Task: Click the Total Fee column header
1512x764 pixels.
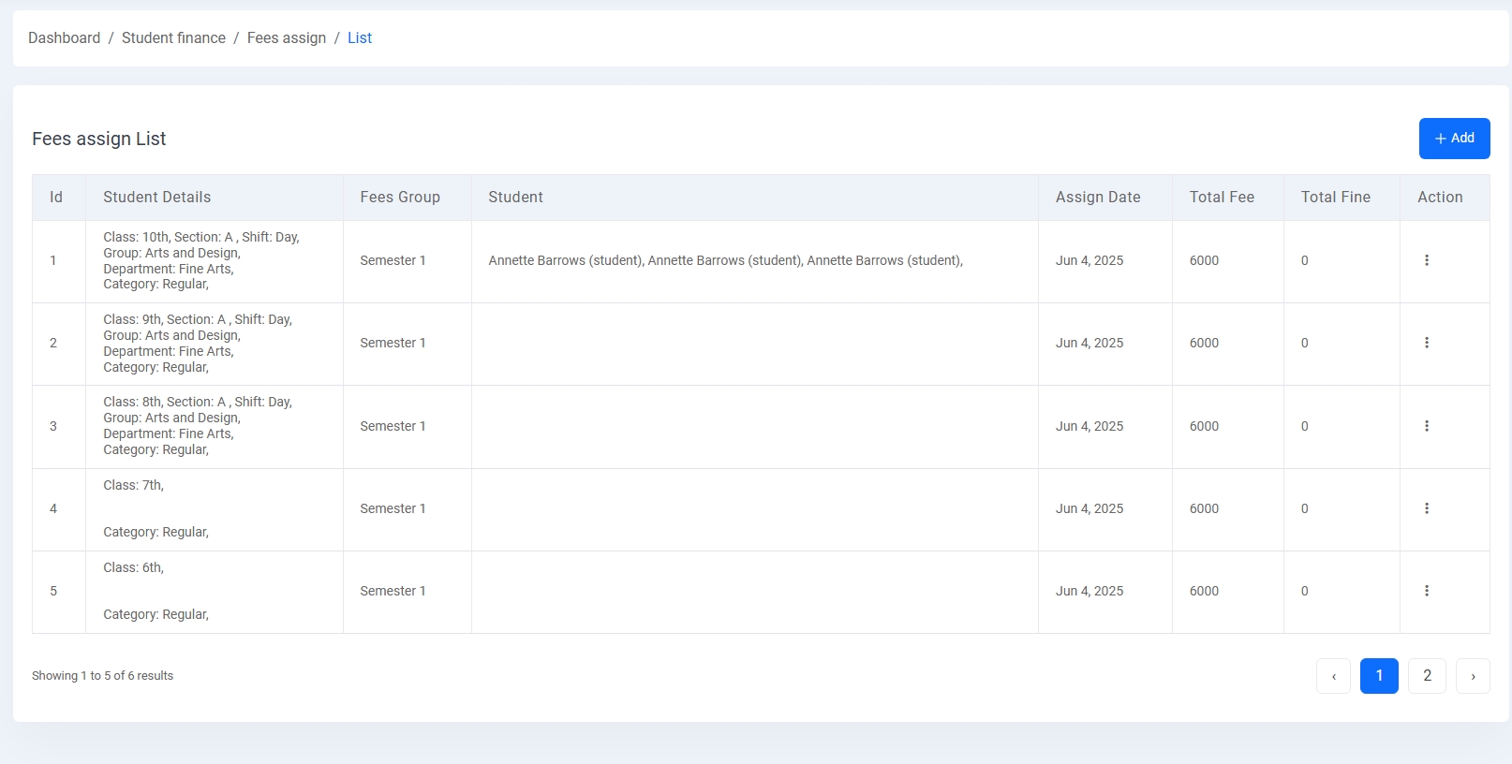Action: [x=1221, y=198]
